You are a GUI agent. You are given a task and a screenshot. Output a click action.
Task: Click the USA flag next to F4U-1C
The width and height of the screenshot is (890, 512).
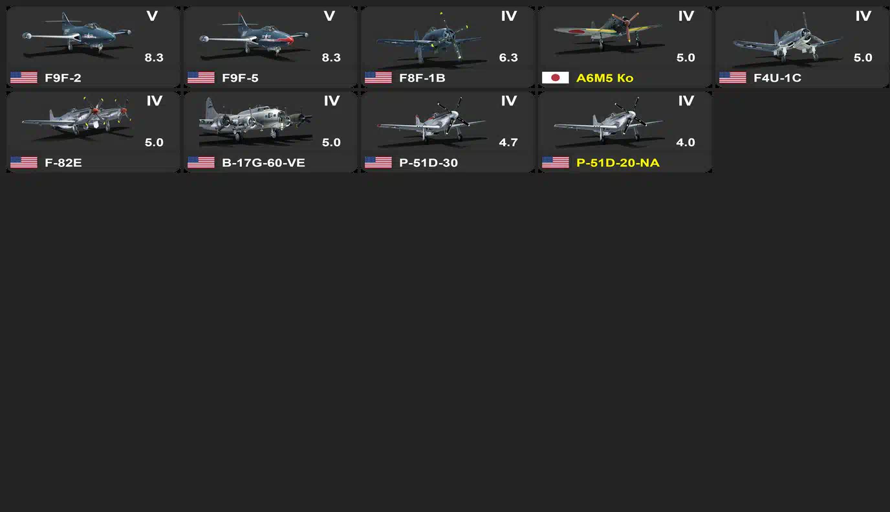pos(732,78)
